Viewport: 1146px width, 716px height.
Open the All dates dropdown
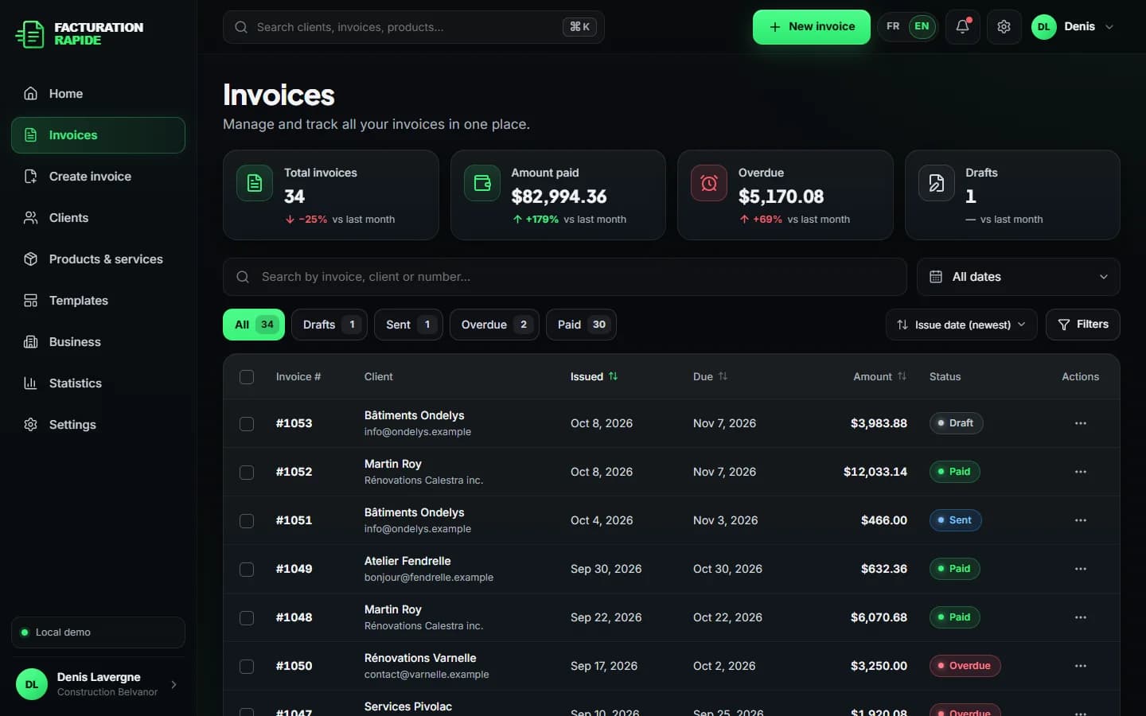[x=1018, y=277]
